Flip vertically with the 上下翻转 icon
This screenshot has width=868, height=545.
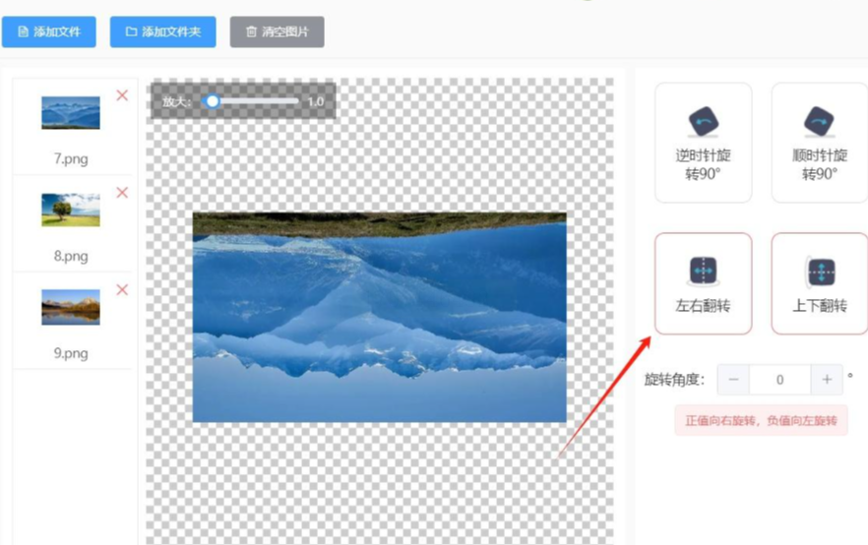[821, 272]
